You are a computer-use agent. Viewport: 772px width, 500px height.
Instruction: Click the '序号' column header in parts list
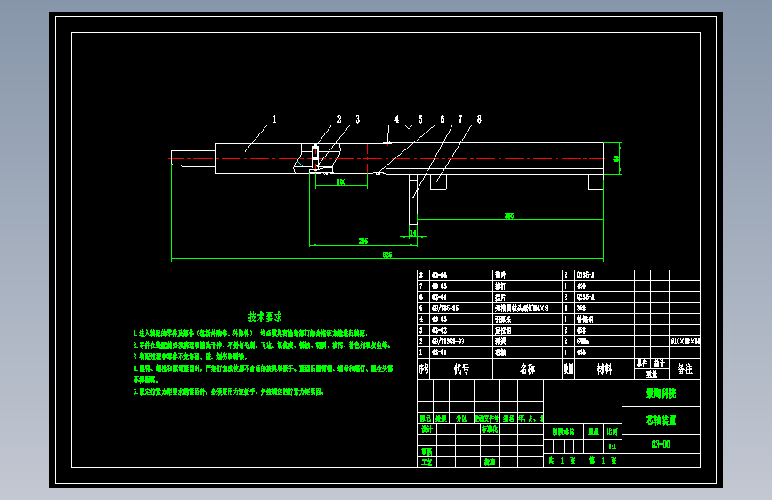tap(424, 368)
